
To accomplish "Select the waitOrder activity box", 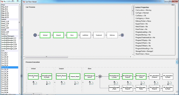I will pyautogui.click(x=85, y=35).
